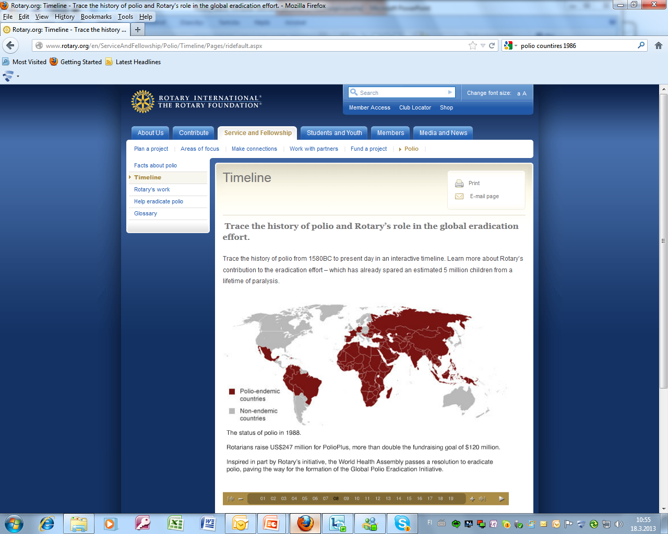Open the Club Locator link
This screenshot has width=668, height=534.
pos(415,107)
